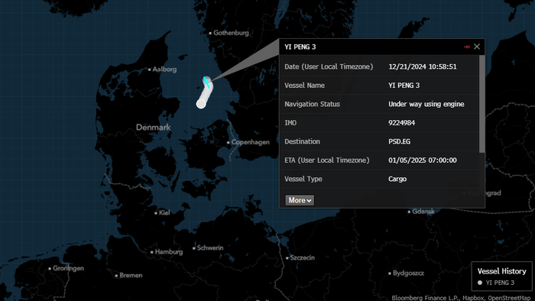
Task: Click the Groningen map label
Action: click(68, 268)
